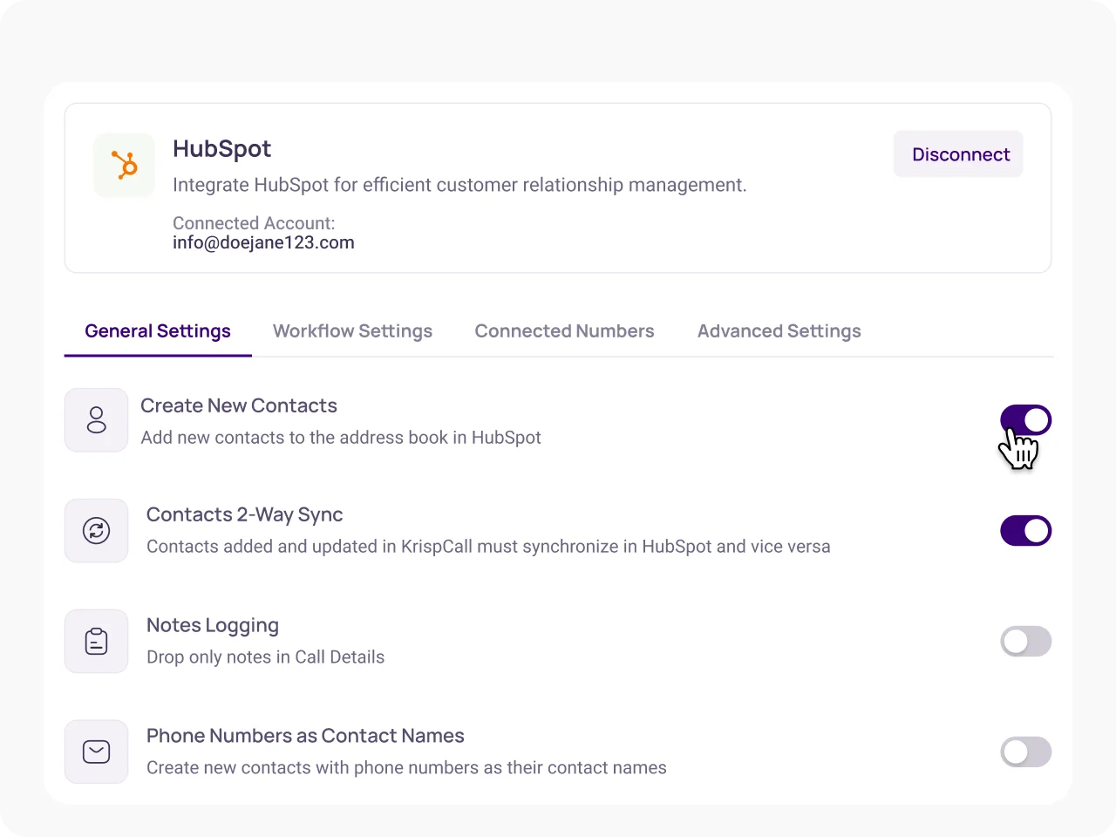Click the envelope icon beside Phone Numbers as Contact Names
1116x837 pixels.
[97, 752]
